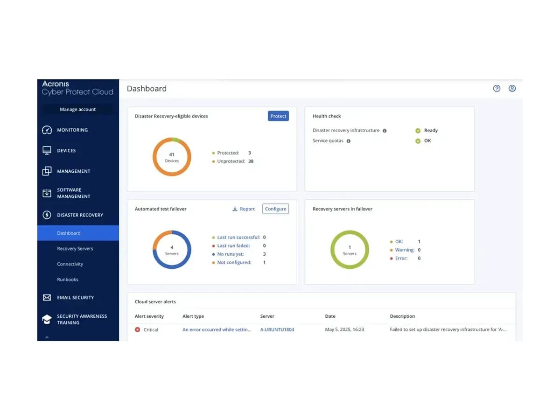Click the Management stacked-squares icon
The width and height of the screenshot is (560, 420).
tap(47, 171)
